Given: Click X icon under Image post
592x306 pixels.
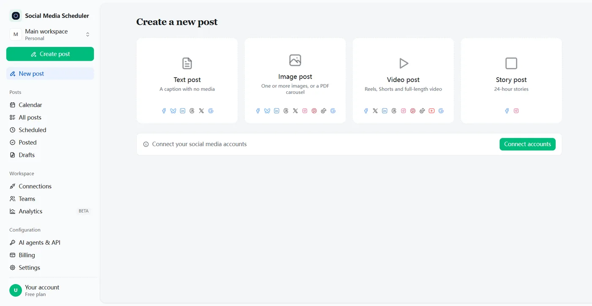Looking at the screenshot, I should click(x=295, y=111).
